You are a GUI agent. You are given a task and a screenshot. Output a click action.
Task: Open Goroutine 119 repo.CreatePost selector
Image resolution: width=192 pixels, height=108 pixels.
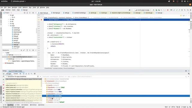[x=23, y=76]
